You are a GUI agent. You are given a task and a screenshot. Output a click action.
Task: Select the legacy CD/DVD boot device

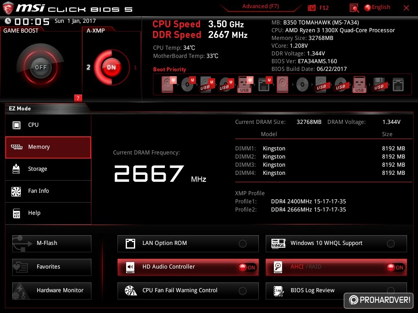click(302, 85)
